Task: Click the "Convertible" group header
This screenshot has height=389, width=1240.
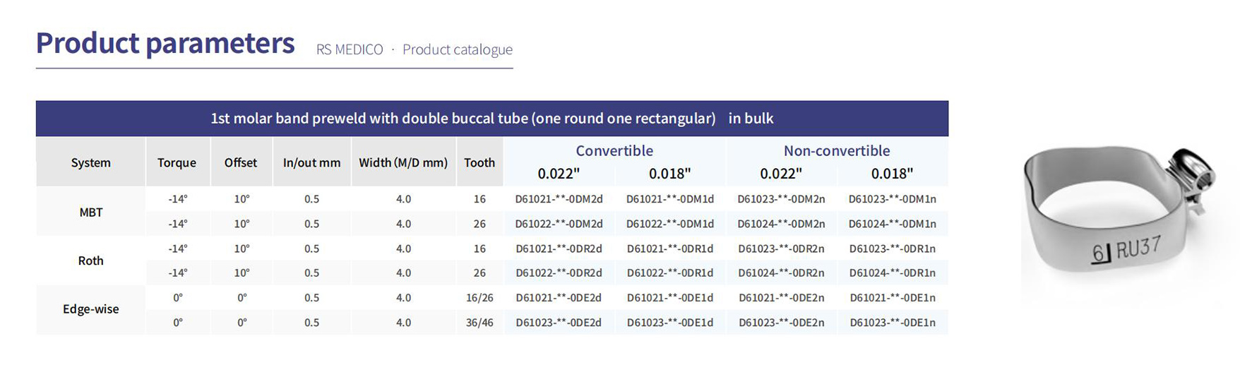Action: tap(614, 150)
